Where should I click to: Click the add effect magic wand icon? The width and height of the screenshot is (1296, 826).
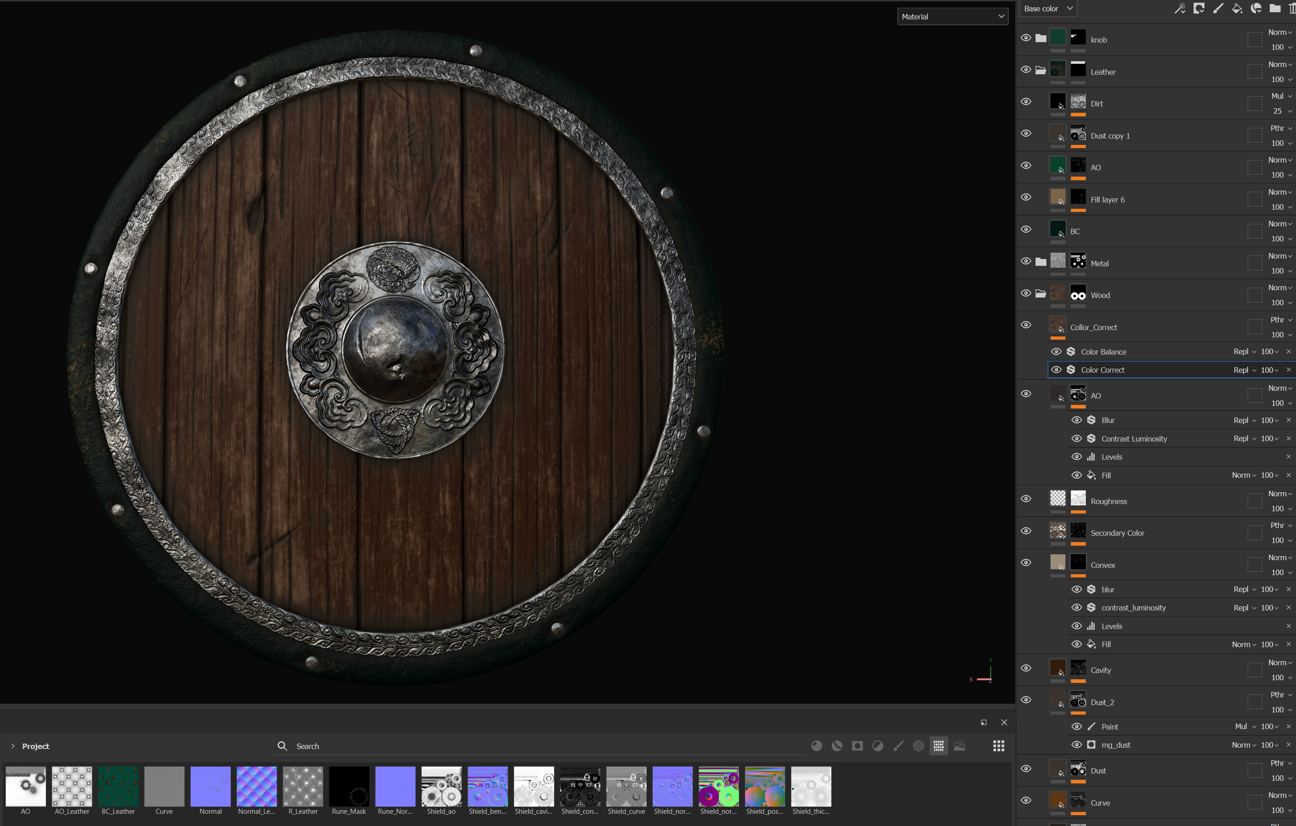tap(1180, 8)
